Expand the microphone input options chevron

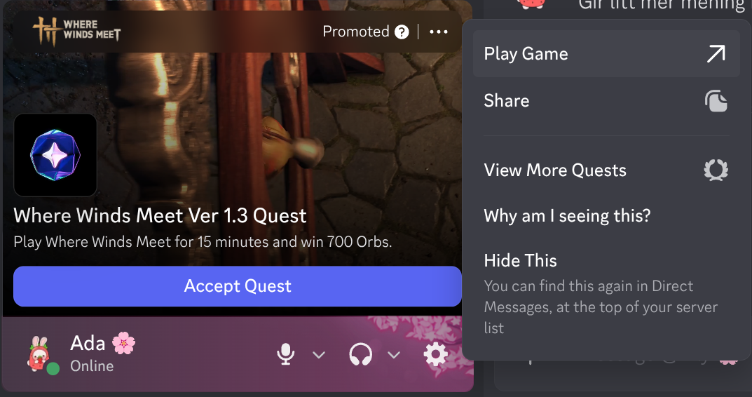319,355
